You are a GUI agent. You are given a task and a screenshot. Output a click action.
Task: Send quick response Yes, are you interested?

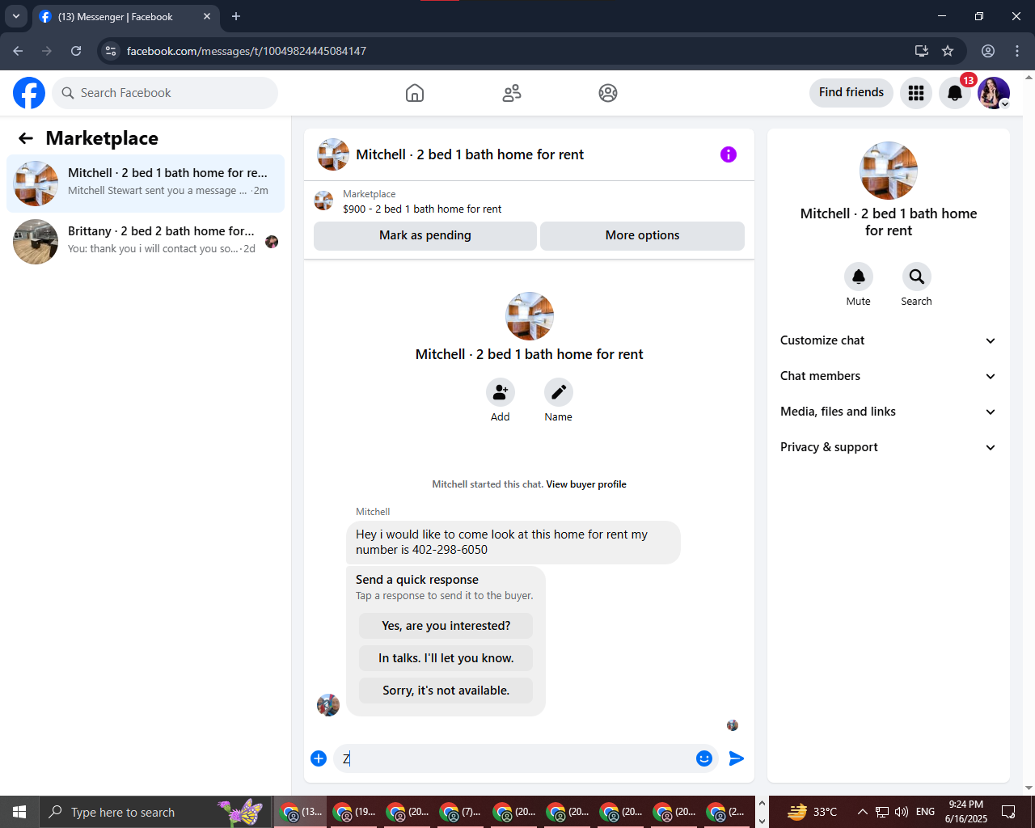click(446, 626)
